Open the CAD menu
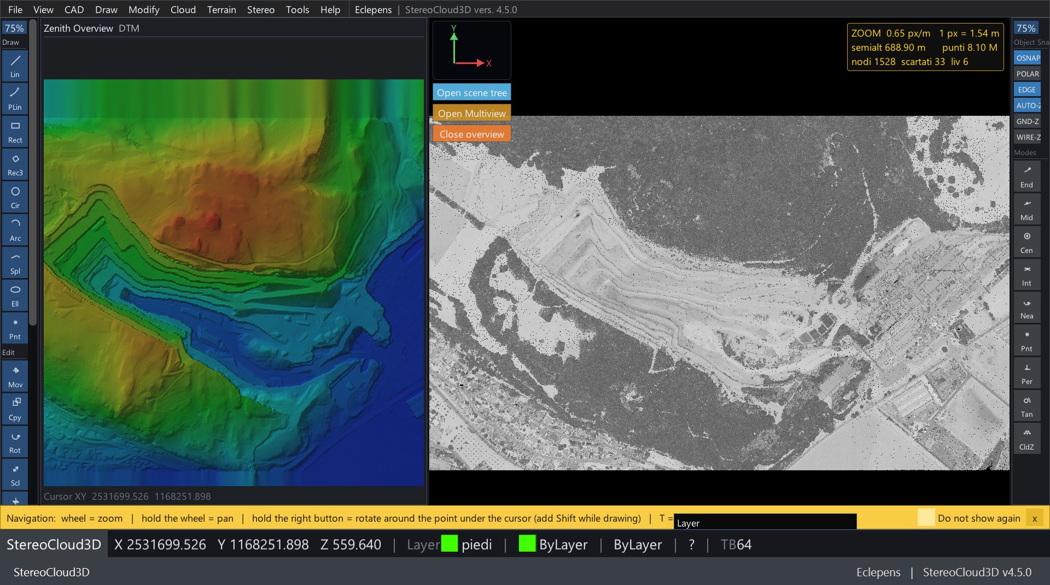Screen dimensions: 1050x585 74,9
